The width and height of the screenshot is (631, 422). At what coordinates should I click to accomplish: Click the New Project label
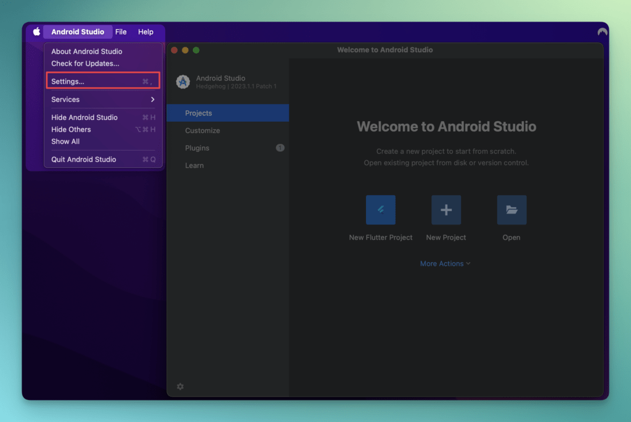(x=446, y=237)
